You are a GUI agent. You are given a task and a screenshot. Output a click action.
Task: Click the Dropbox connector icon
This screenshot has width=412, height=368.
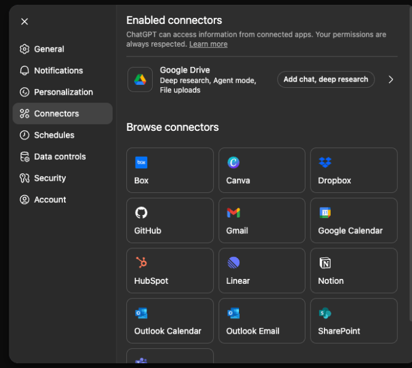325,163
